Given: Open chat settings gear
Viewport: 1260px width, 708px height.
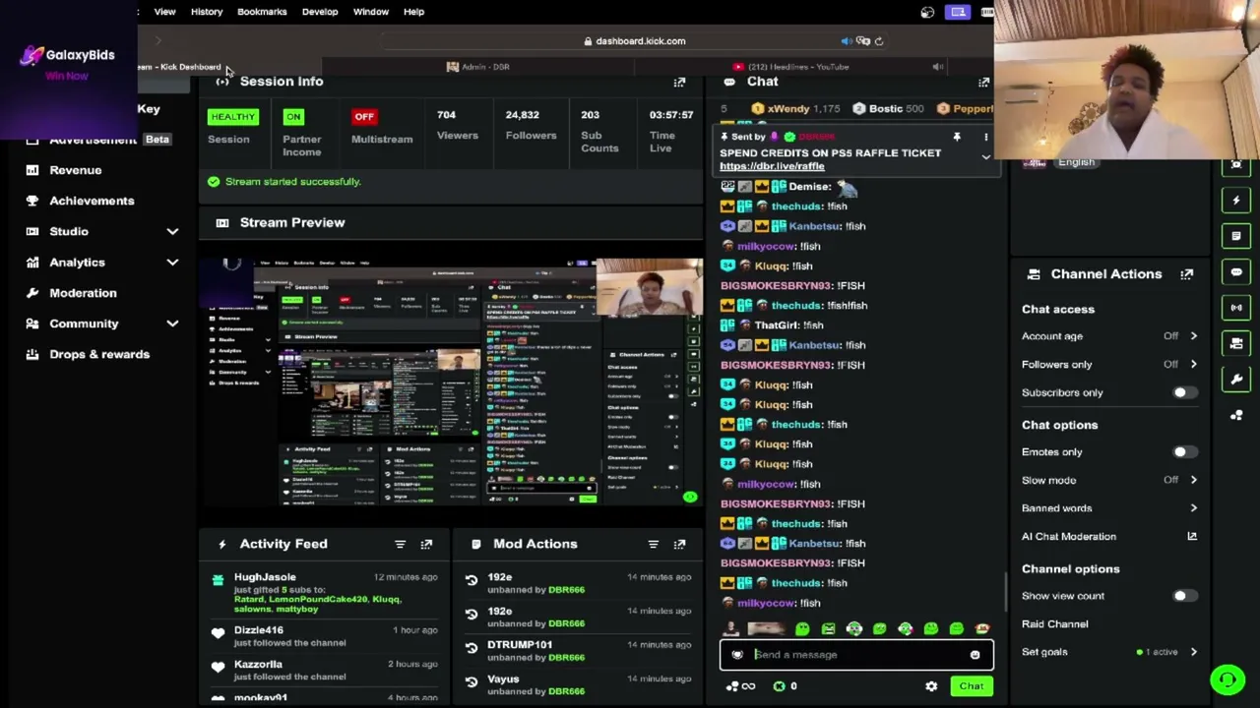Looking at the screenshot, I should [x=931, y=686].
